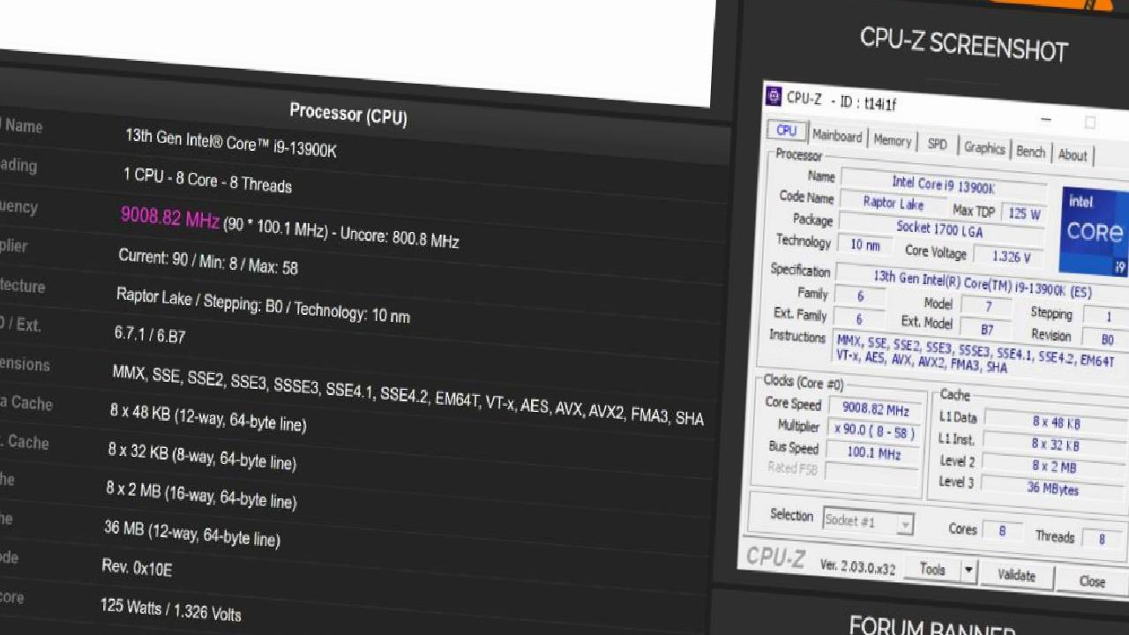Click the 'Rev. 0x10E' value
1129x635 pixels.
137,568
